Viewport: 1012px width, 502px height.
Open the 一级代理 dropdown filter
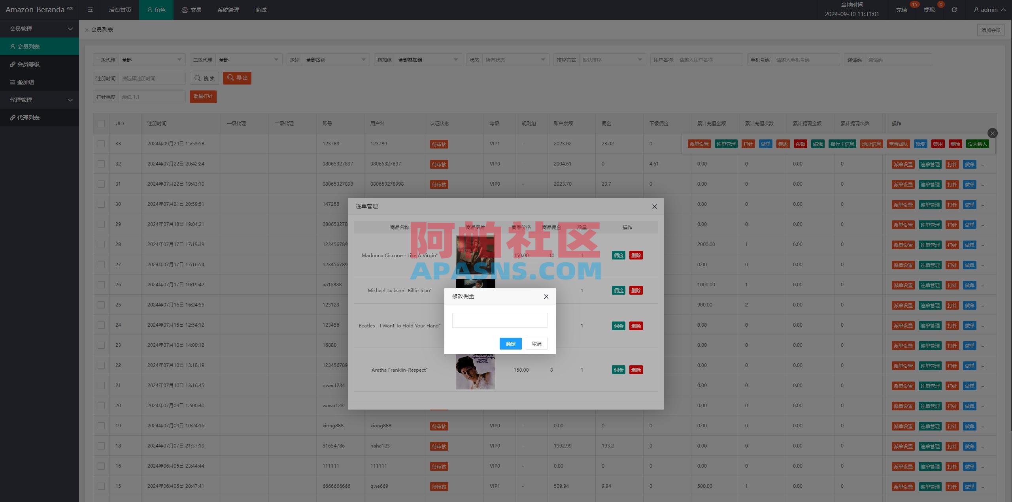(x=152, y=60)
